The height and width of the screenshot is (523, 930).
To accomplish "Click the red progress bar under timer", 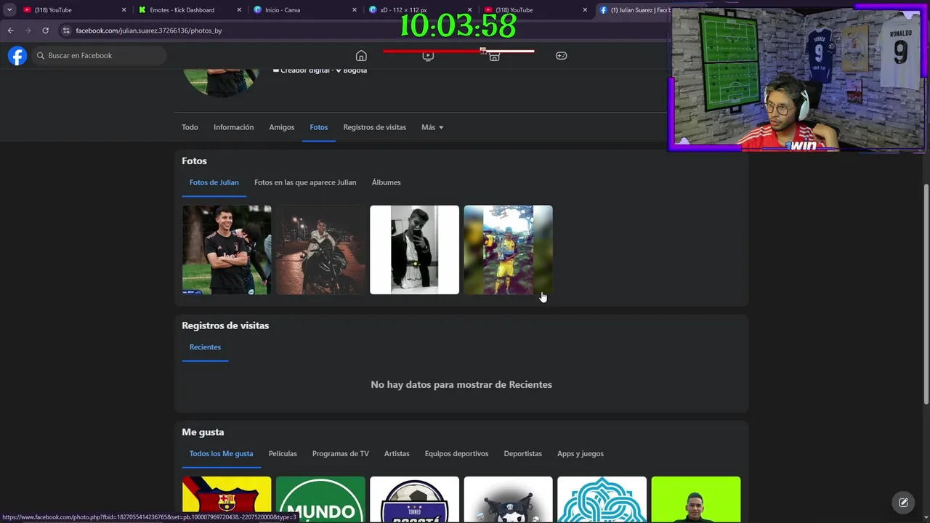I will pyautogui.click(x=458, y=51).
